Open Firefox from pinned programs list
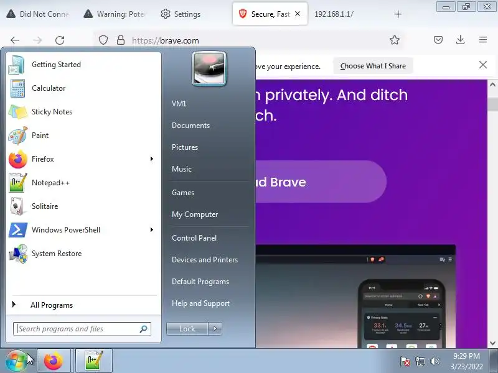The image size is (498, 373). (x=77, y=159)
